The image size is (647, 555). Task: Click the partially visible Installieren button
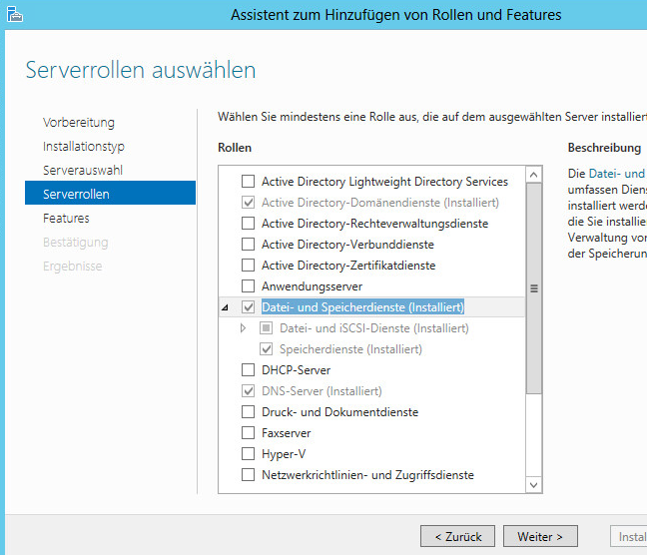(629, 536)
